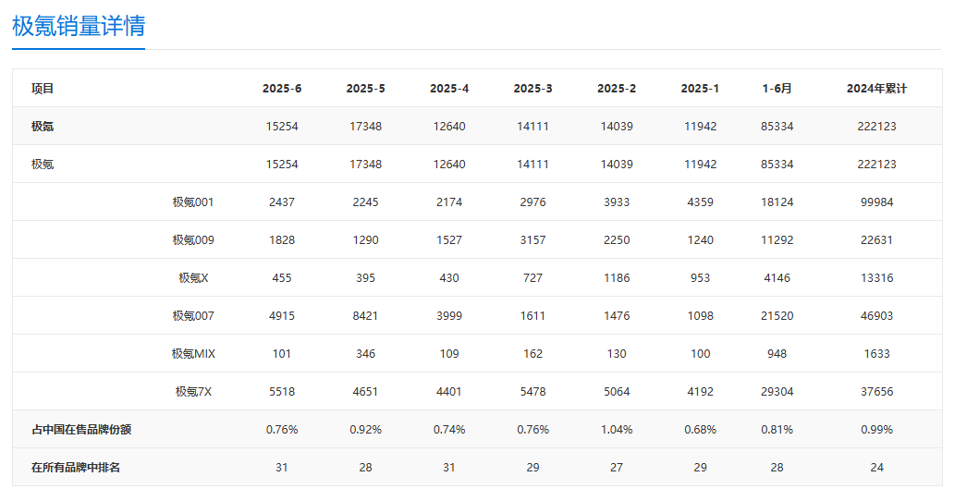Select the 极氪7X model row label
The width and height of the screenshot is (967, 501).
[x=193, y=392]
